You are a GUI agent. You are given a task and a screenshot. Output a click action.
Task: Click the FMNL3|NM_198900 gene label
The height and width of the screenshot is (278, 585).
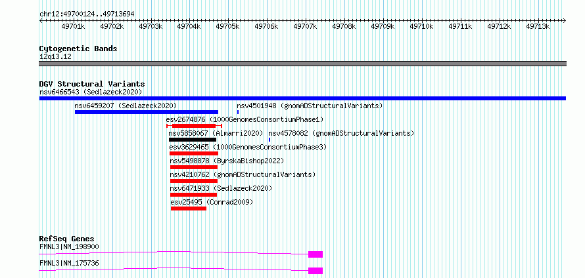(x=69, y=247)
